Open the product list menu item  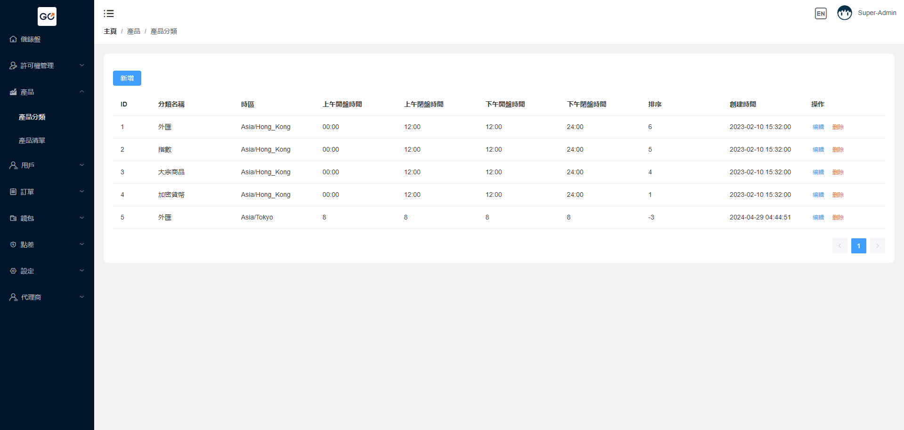[x=32, y=140]
